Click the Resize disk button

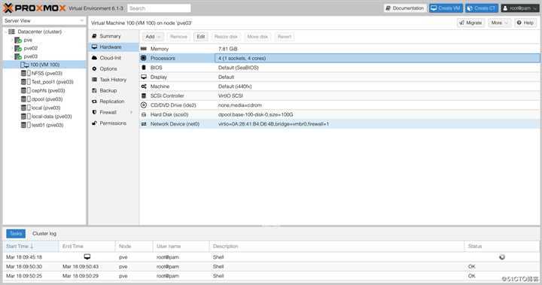(x=226, y=37)
